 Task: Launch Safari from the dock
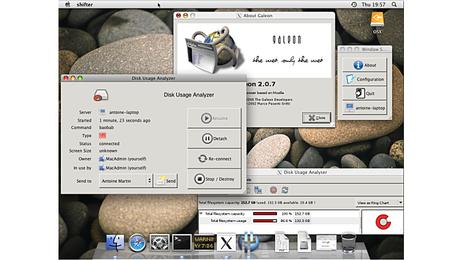137,243
